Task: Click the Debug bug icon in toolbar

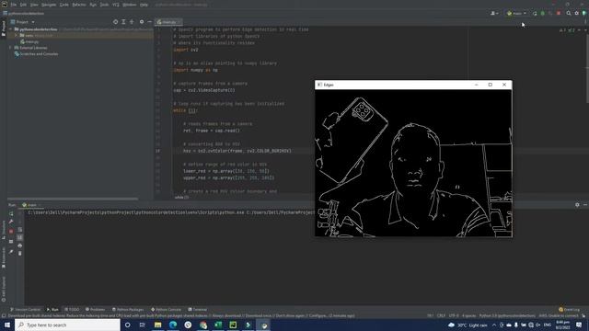Action: click(x=542, y=13)
